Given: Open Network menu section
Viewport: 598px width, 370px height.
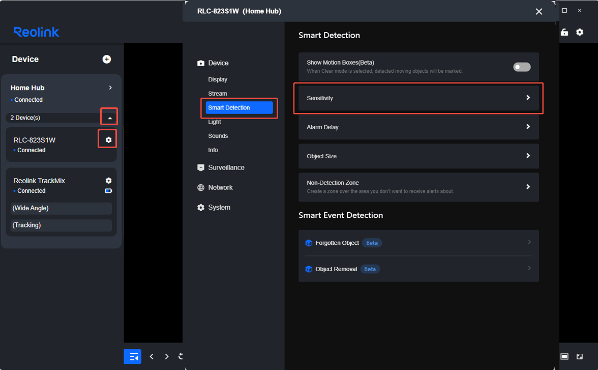Looking at the screenshot, I should [215, 187].
